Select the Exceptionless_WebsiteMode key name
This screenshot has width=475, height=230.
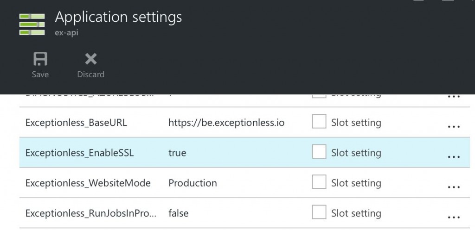click(x=88, y=183)
